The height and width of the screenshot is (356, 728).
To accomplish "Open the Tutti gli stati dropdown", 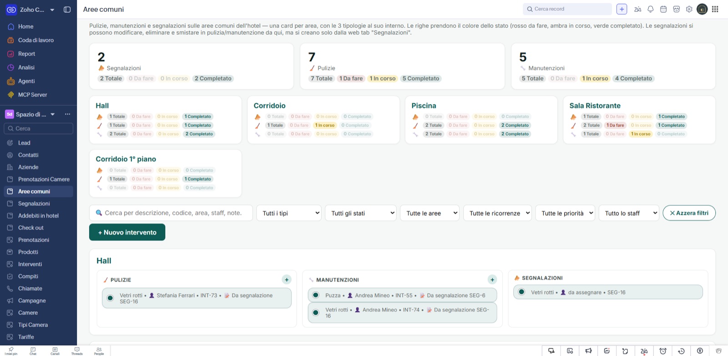I will tap(361, 213).
